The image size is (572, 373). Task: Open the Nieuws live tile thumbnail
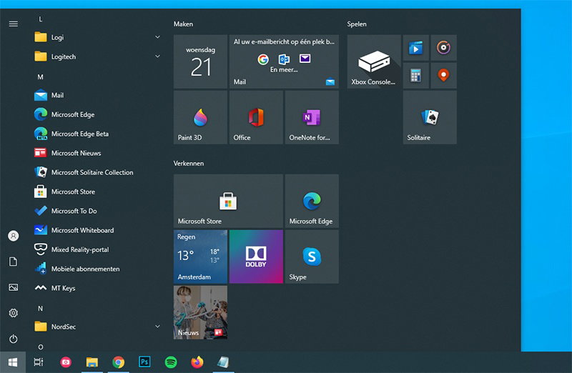pos(200,312)
